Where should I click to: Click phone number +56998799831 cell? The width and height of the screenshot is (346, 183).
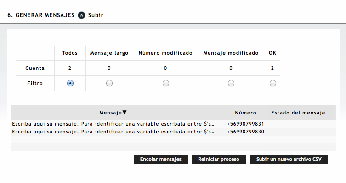(245, 124)
